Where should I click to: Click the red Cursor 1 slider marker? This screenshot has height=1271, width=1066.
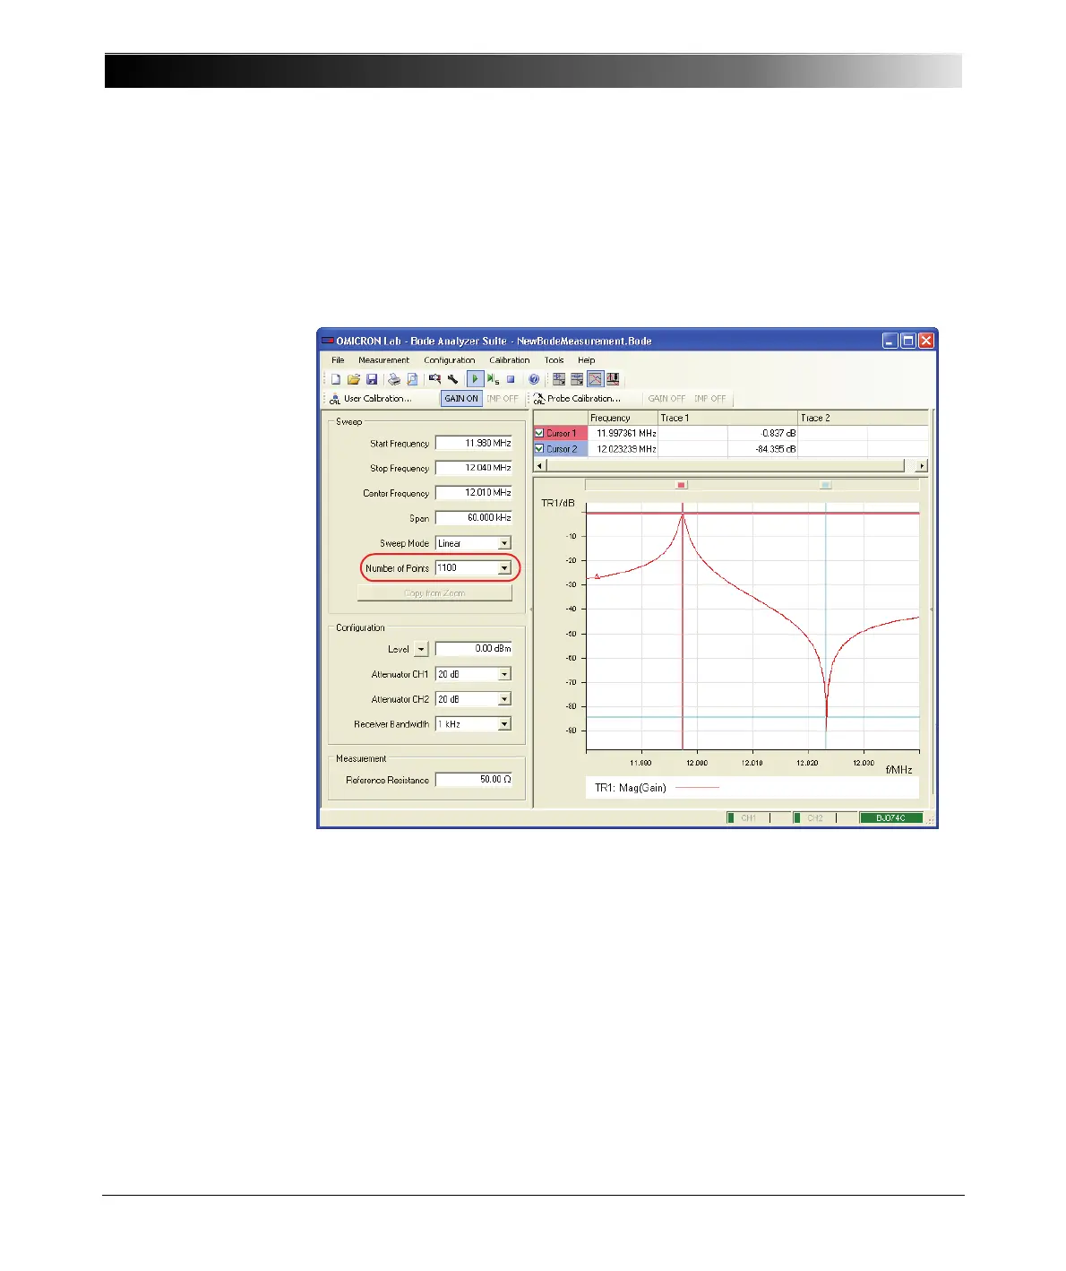tap(682, 485)
